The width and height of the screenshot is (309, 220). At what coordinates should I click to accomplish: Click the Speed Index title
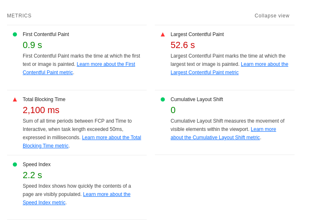click(37, 164)
